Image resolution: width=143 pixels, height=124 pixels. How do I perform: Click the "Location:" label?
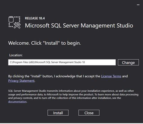[16, 55]
